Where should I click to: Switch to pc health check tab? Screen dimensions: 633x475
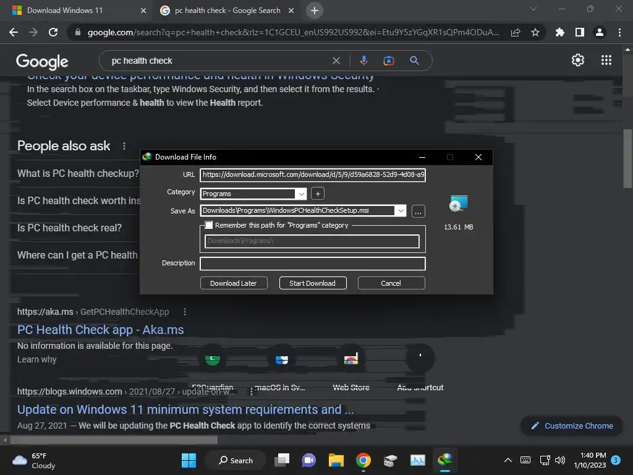227,11
